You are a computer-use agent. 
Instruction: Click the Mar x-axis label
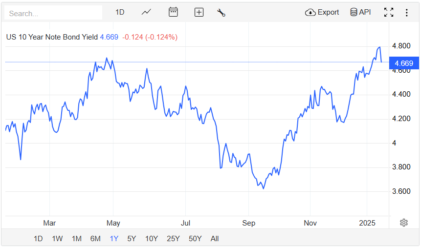(x=49, y=223)
